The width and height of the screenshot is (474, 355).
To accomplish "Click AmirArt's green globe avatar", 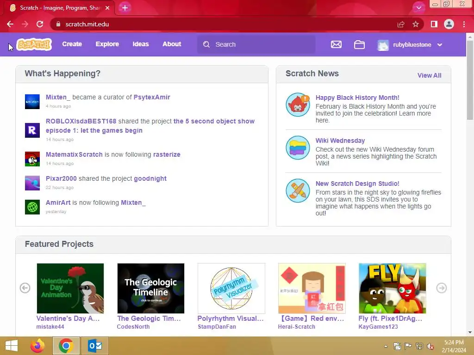I will point(32,207).
